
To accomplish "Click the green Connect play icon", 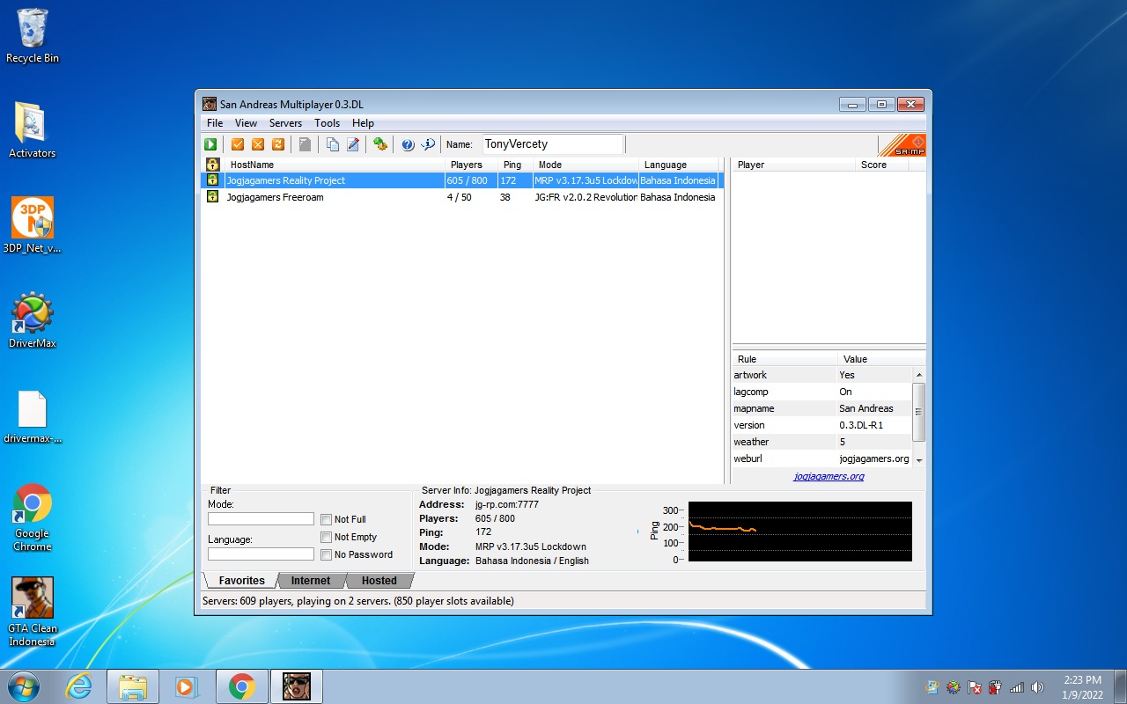I will coord(210,144).
